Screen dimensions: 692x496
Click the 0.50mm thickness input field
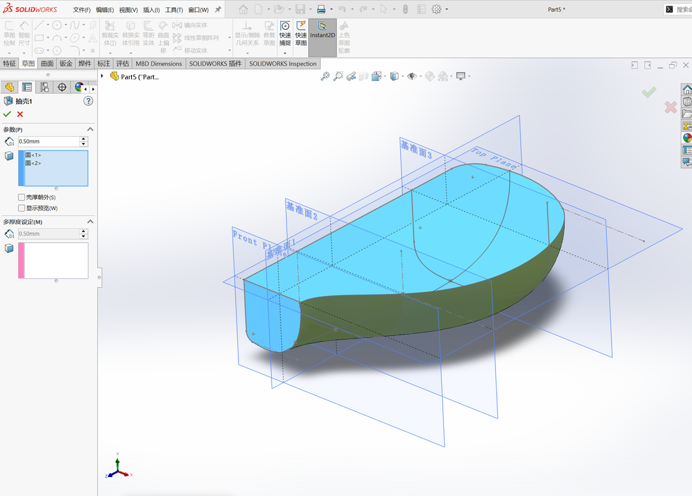[x=49, y=141]
